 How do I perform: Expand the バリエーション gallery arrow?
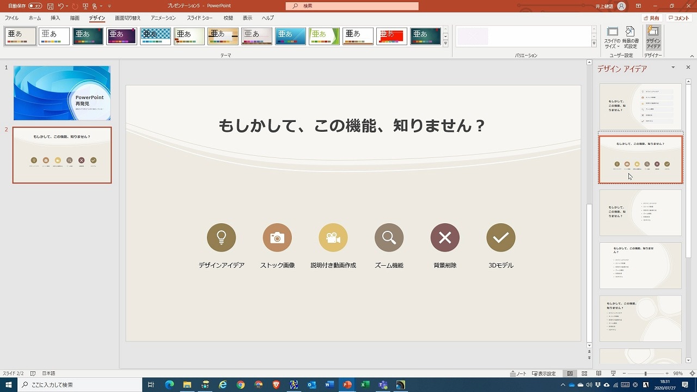pyautogui.click(x=593, y=44)
